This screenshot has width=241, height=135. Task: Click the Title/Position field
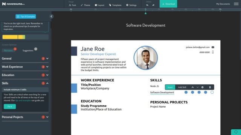point(91,85)
